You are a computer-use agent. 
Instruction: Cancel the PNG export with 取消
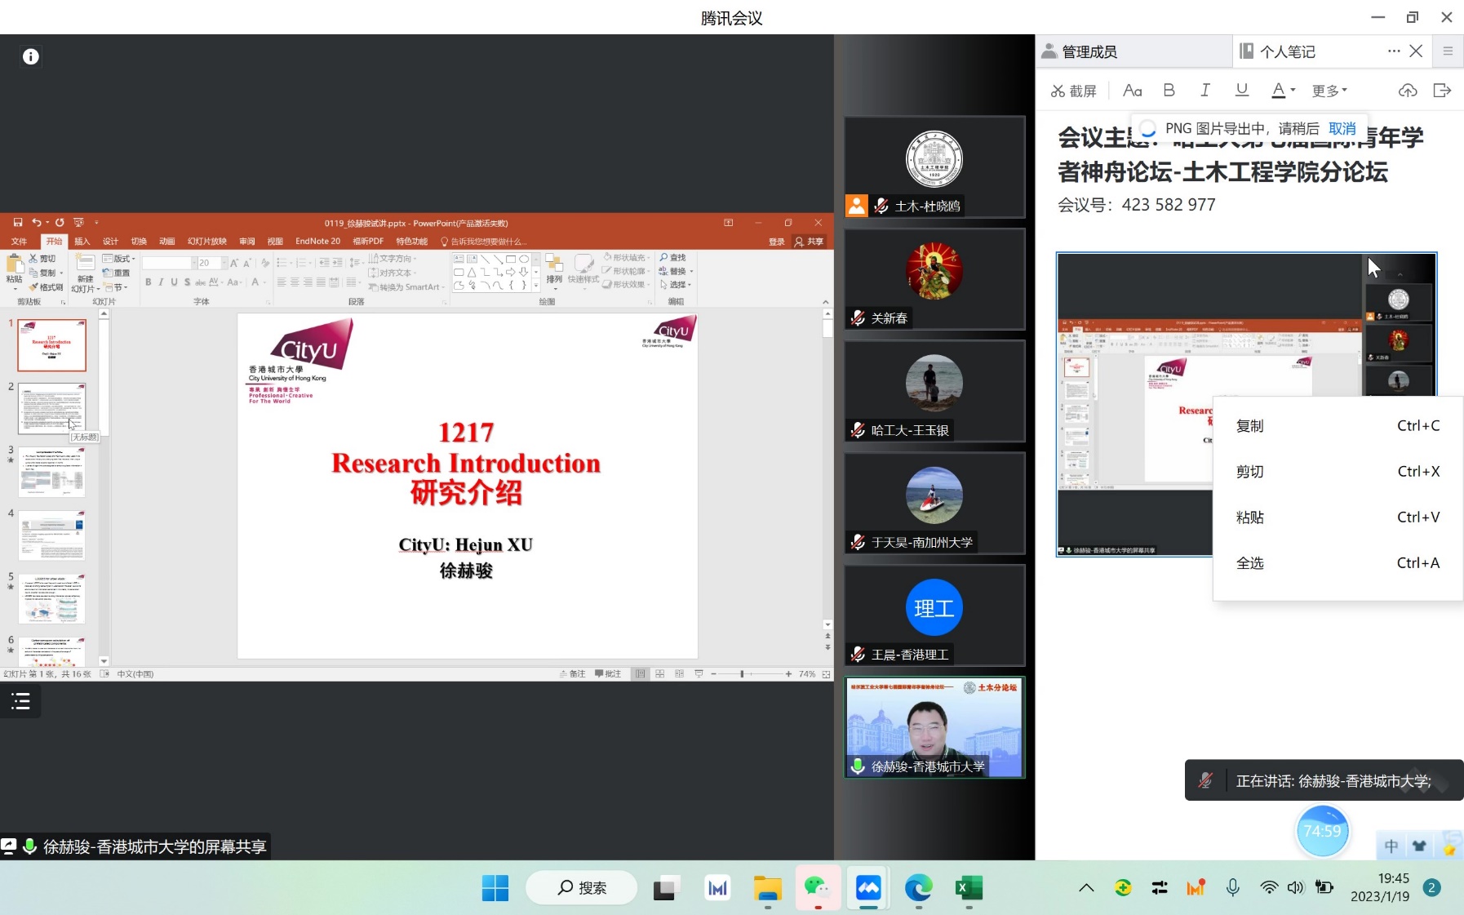point(1342,129)
